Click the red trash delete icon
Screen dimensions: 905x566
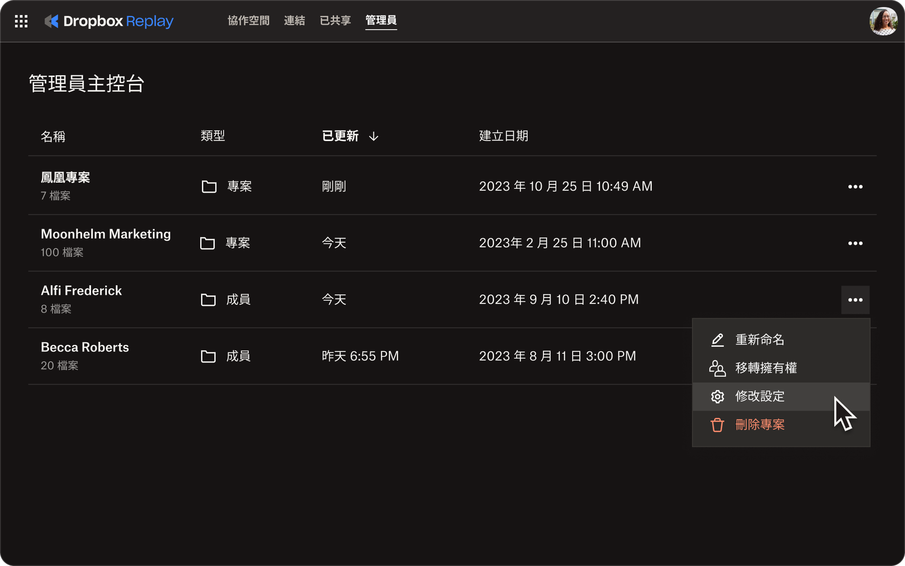coord(717,425)
